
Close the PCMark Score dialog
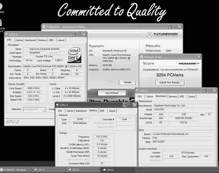click(199, 57)
